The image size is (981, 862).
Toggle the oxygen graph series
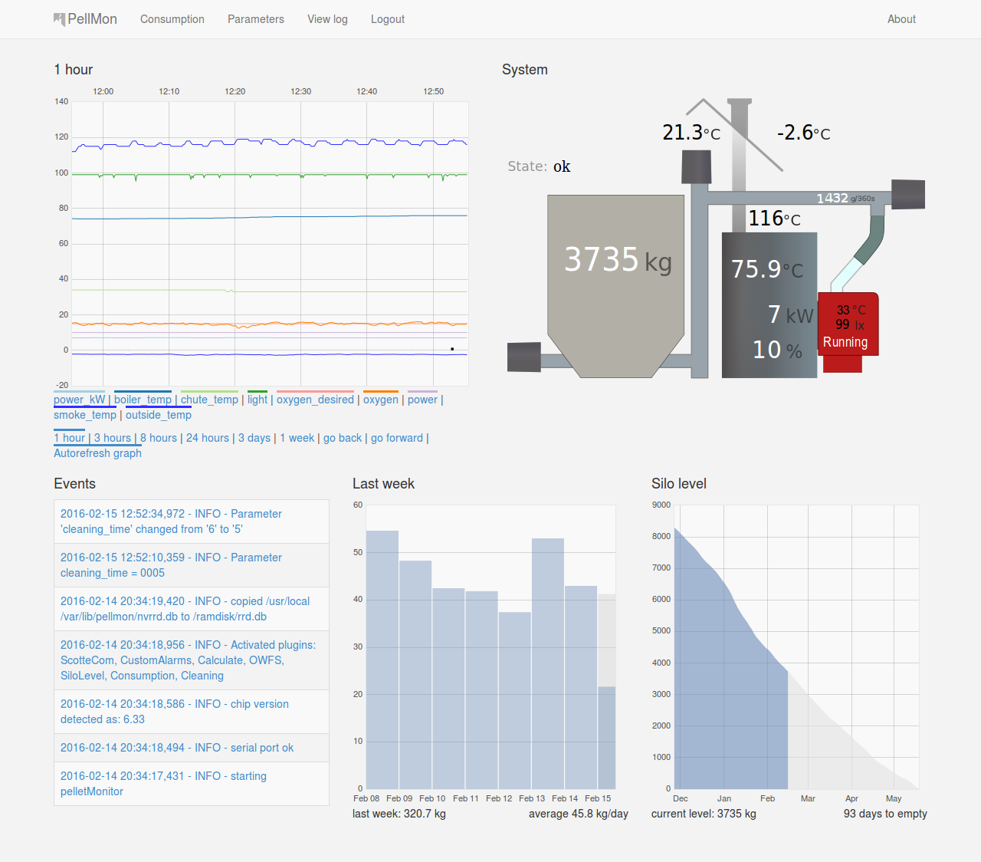point(381,400)
